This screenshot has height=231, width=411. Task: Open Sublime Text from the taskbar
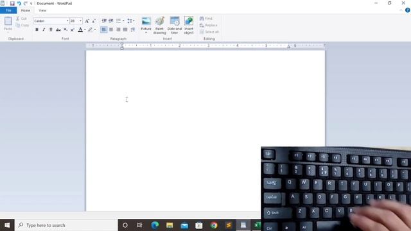pyautogui.click(x=229, y=225)
